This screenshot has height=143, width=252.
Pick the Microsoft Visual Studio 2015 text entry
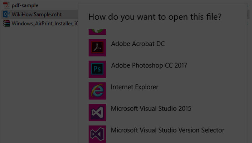coord(151,109)
